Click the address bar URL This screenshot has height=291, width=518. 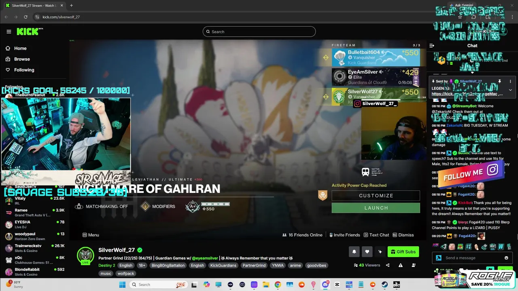click(61, 17)
